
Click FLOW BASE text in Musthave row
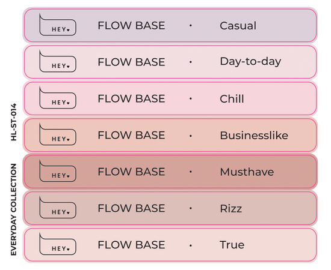131,172
